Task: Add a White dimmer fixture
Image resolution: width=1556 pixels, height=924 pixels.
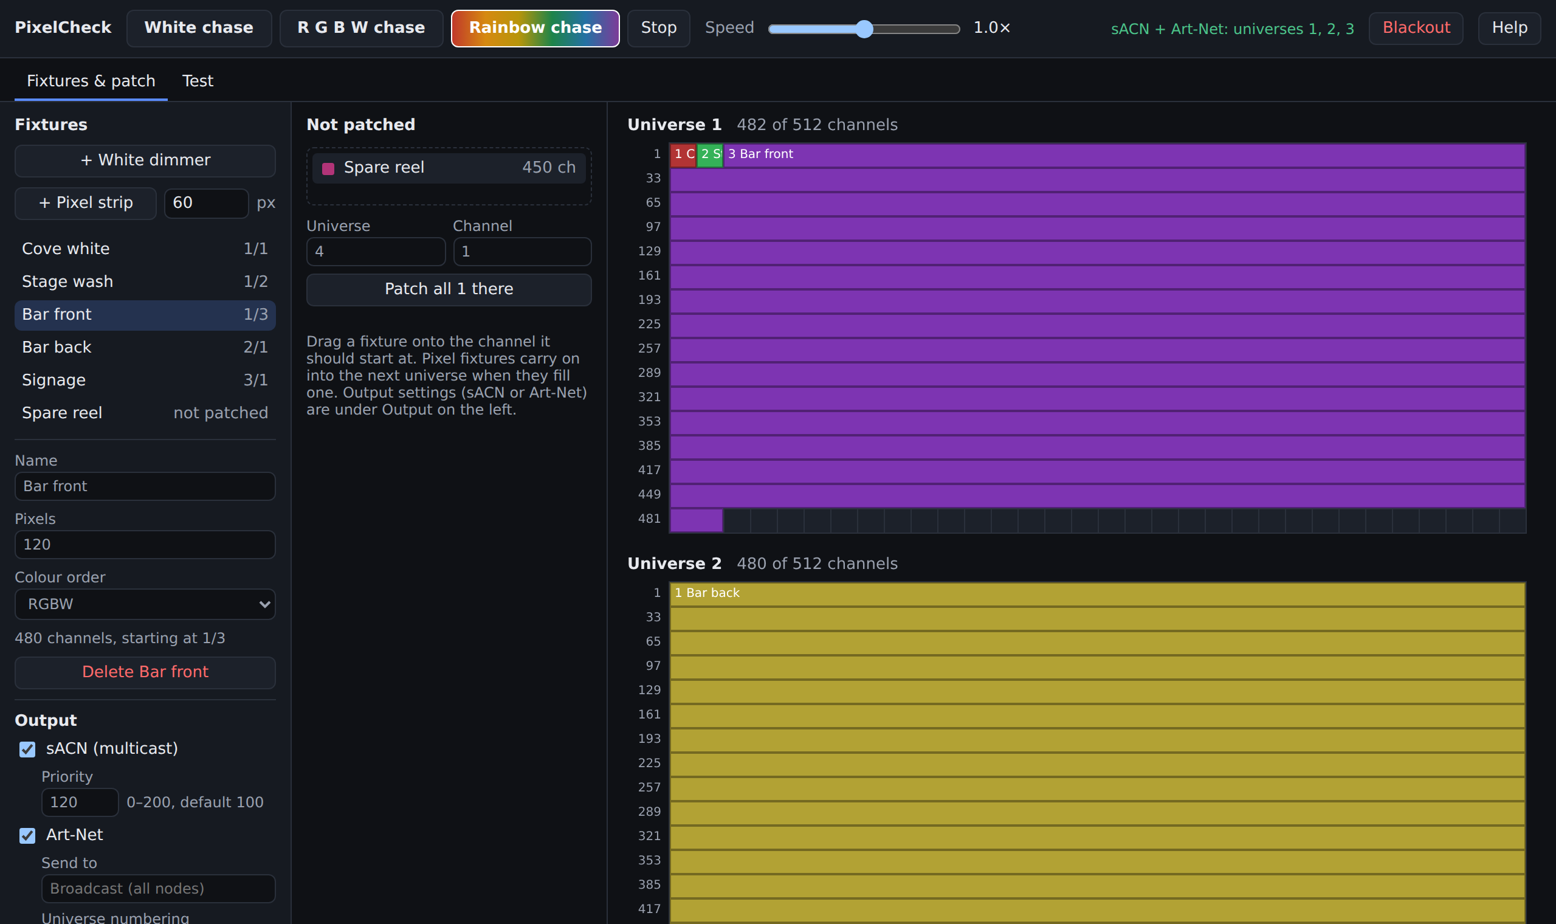Action: click(145, 160)
